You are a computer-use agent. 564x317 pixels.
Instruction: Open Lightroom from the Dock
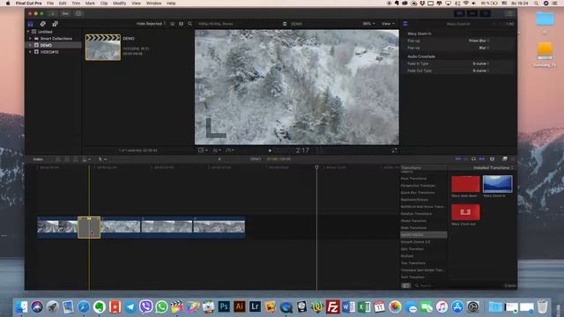255,306
